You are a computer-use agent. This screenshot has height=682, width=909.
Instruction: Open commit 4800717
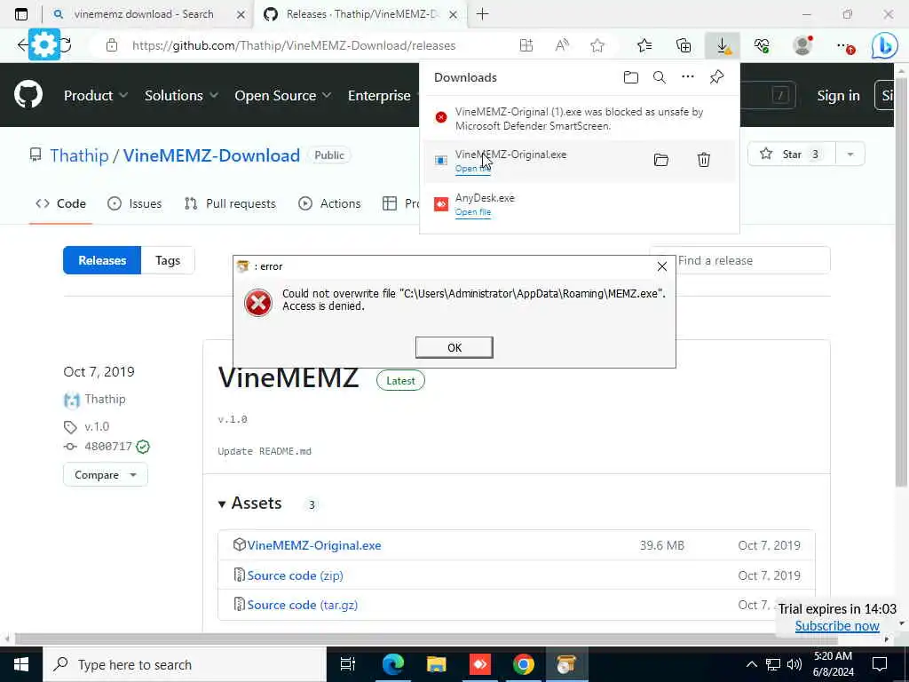(x=108, y=447)
